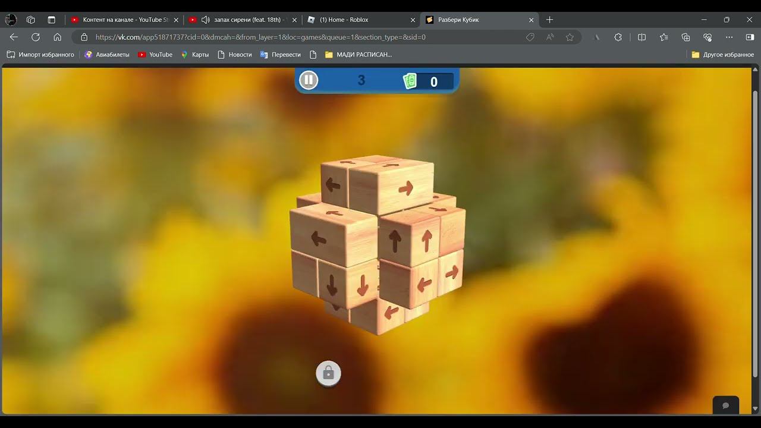This screenshot has height=428, width=761.
Task: Go to the browser home page
Action: tap(58, 37)
